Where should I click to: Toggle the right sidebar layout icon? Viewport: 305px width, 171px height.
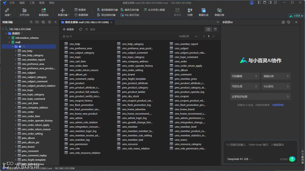(270, 3)
